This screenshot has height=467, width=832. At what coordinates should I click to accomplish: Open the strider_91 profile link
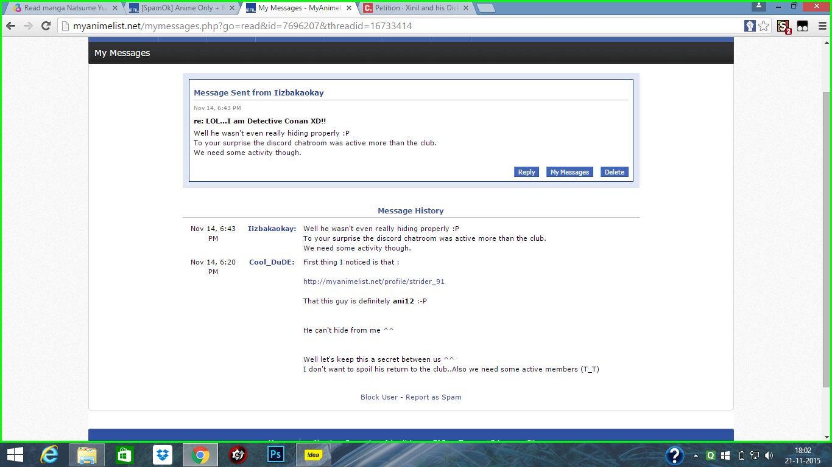373,282
